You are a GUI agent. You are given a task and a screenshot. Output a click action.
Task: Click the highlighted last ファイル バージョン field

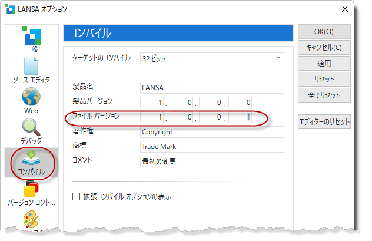[x=240, y=117]
